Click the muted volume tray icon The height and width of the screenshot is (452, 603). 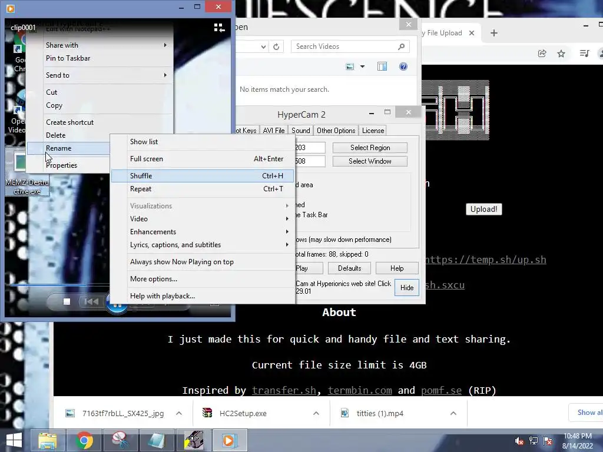coord(519,441)
